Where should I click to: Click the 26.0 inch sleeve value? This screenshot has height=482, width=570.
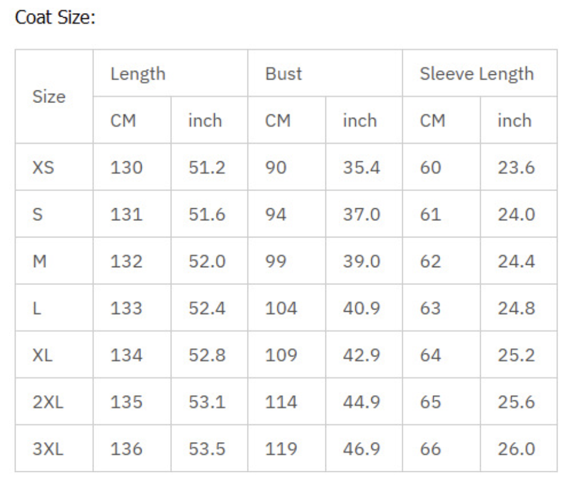pos(516,449)
